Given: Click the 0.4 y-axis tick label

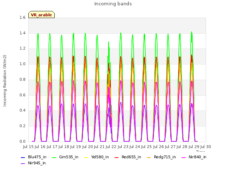Looking at the screenshot, I should [x=22, y=110].
